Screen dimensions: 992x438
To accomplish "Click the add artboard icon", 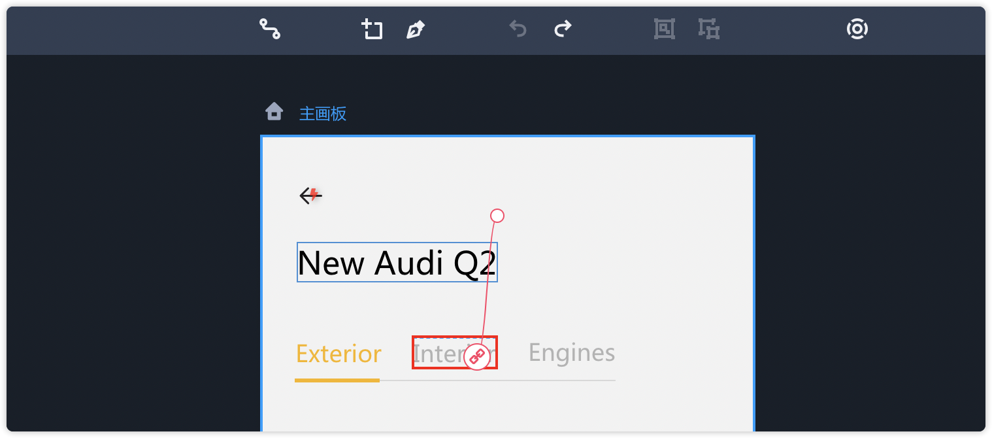I will 372,29.
